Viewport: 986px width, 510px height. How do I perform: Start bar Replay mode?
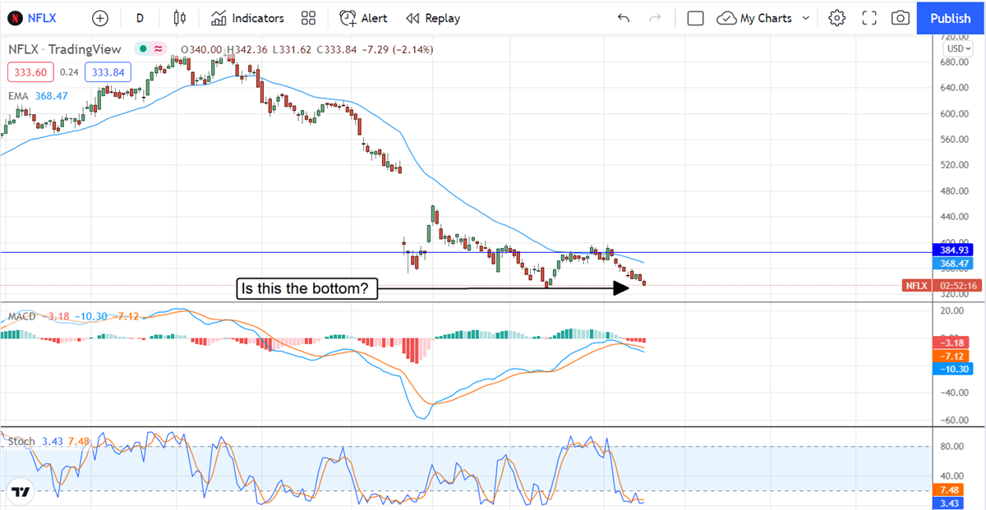pyautogui.click(x=433, y=18)
